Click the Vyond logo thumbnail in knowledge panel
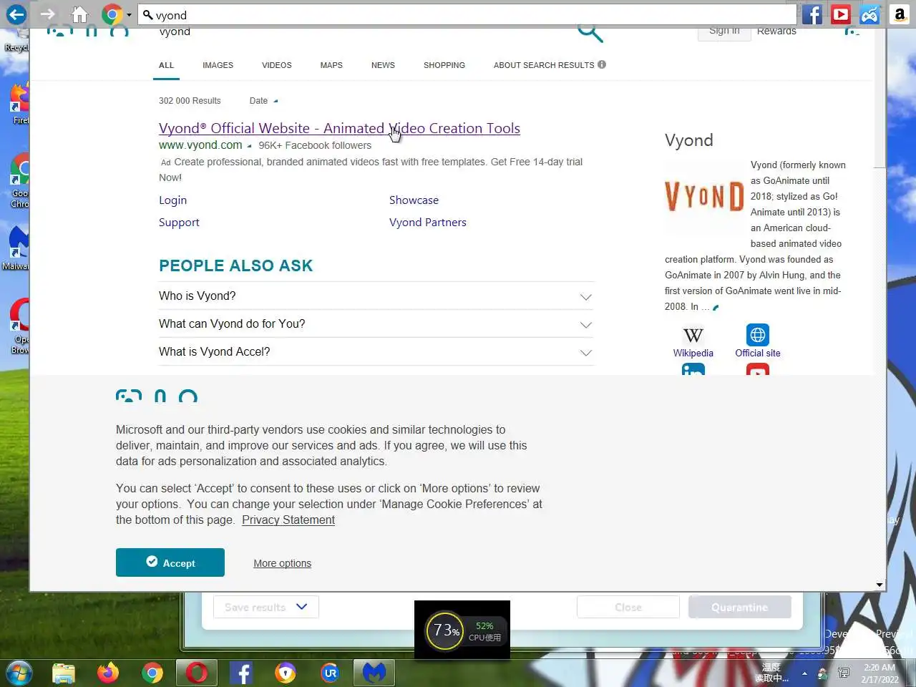 click(704, 196)
